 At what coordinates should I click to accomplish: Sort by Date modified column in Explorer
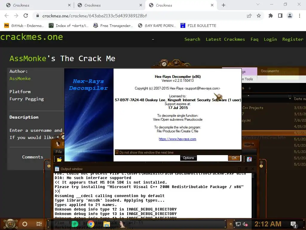[300, 99]
